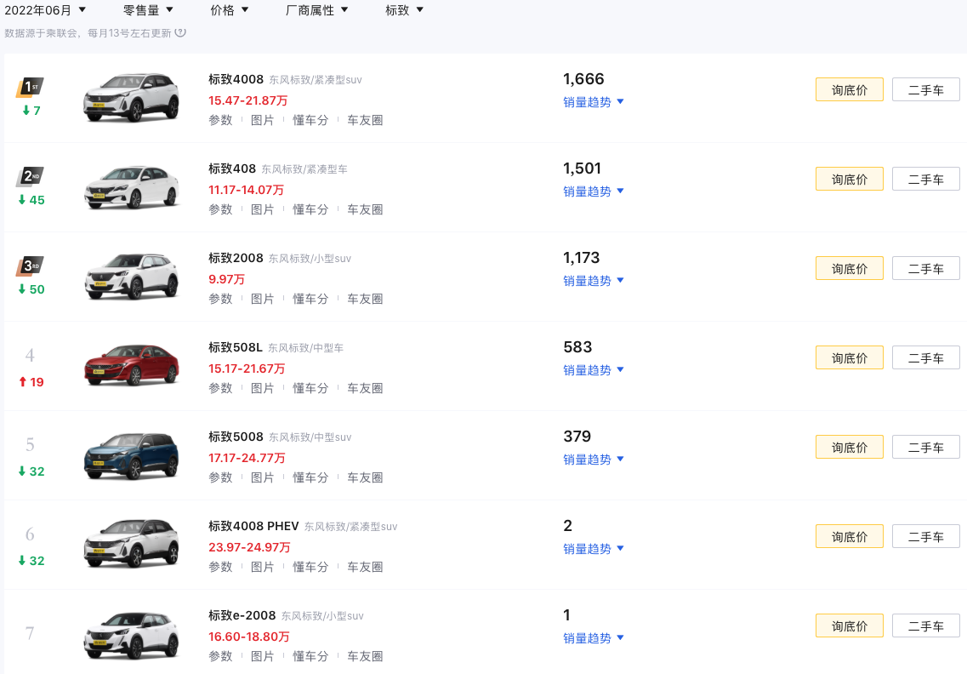967x674 pixels.
Task: Click 二手车 for 标致508L
Action: pos(925,358)
